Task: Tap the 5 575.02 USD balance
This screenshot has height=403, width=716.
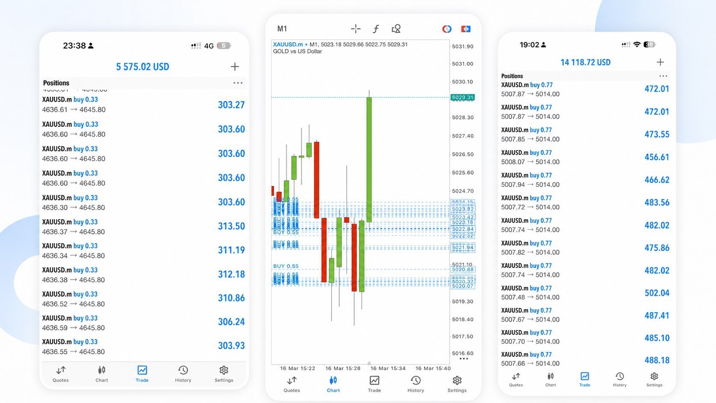Action: pyautogui.click(x=143, y=67)
